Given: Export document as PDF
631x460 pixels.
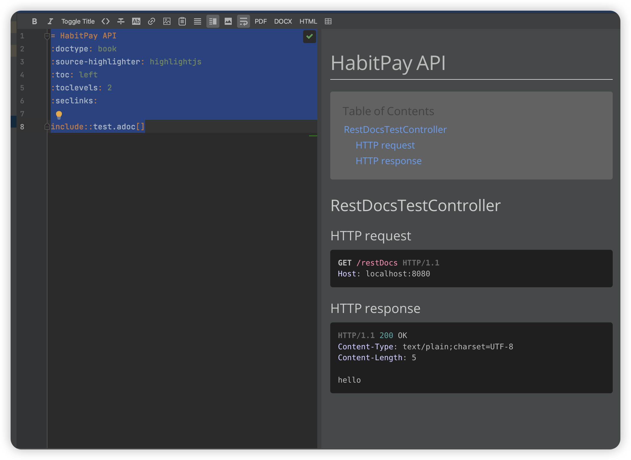Looking at the screenshot, I should tap(261, 21).
